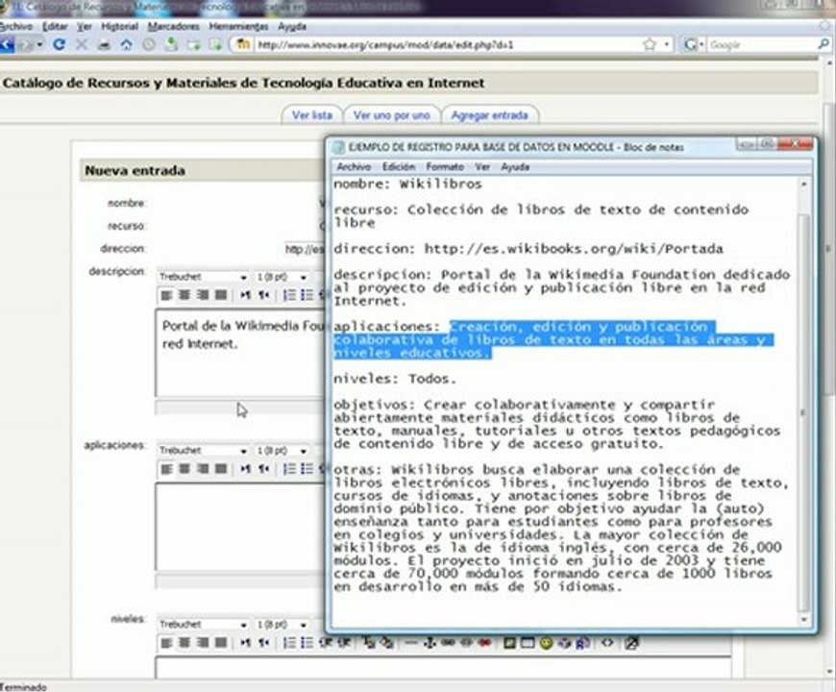Insert numbered list in niveles editor

(x=289, y=642)
